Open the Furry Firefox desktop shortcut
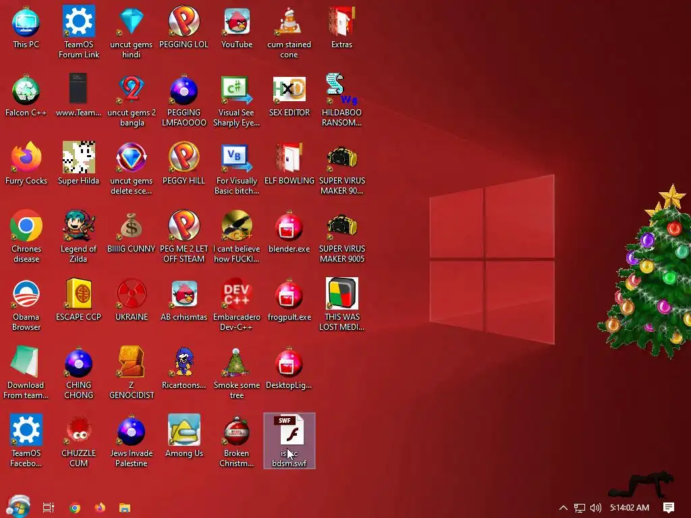This screenshot has width=691, height=518. click(x=26, y=164)
